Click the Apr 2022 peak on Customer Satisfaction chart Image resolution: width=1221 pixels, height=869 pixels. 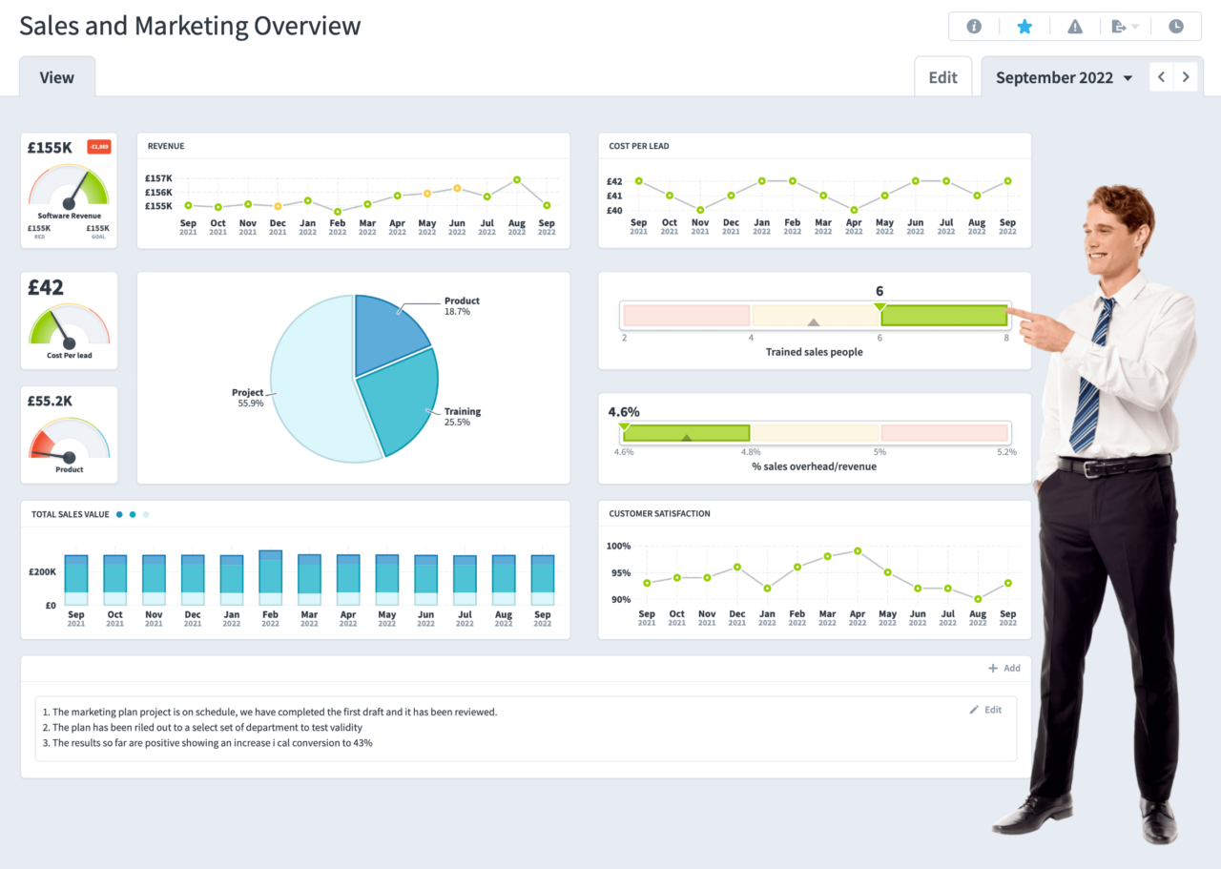[x=857, y=550]
